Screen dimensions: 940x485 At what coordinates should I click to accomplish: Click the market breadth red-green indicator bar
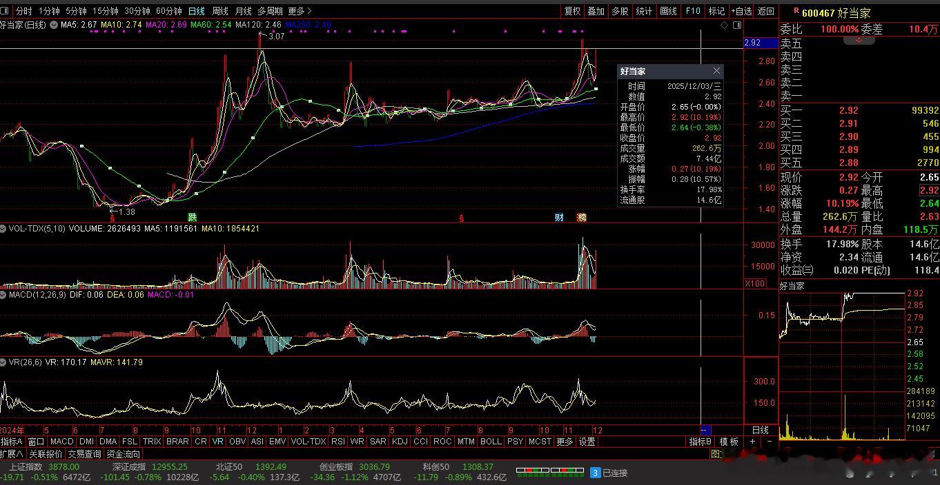[x=550, y=473]
